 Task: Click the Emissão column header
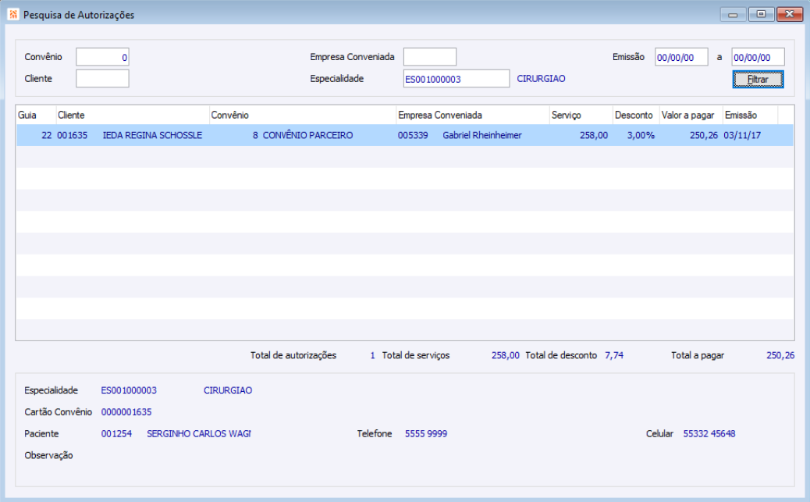[750, 116]
